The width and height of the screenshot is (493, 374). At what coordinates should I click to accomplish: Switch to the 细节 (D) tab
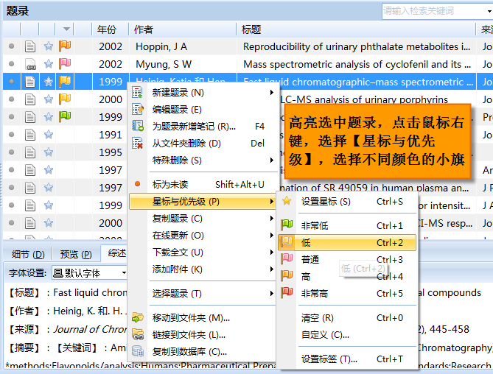click(x=28, y=254)
